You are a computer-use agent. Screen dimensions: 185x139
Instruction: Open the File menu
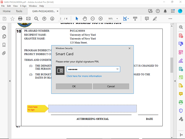pyautogui.click(x=3, y=6)
